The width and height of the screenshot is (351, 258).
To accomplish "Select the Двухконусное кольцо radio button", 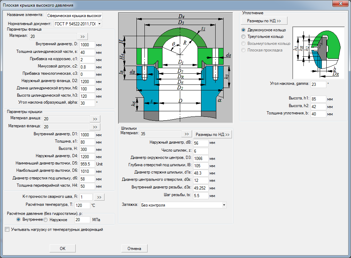I will pyautogui.click(x=243, y=30).
